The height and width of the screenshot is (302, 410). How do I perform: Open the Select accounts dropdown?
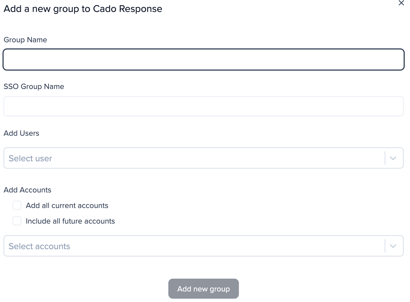(194, 246)
